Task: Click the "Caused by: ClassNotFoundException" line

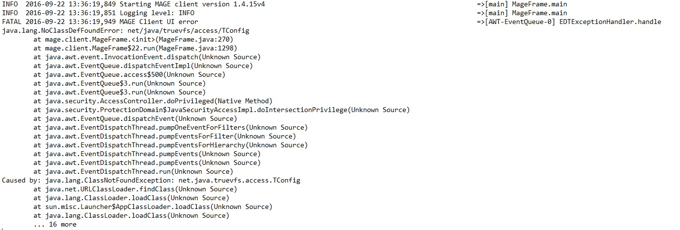Action: (x=151, y=181)
